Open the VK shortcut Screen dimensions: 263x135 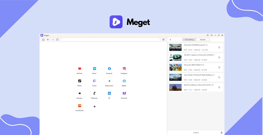109,93
